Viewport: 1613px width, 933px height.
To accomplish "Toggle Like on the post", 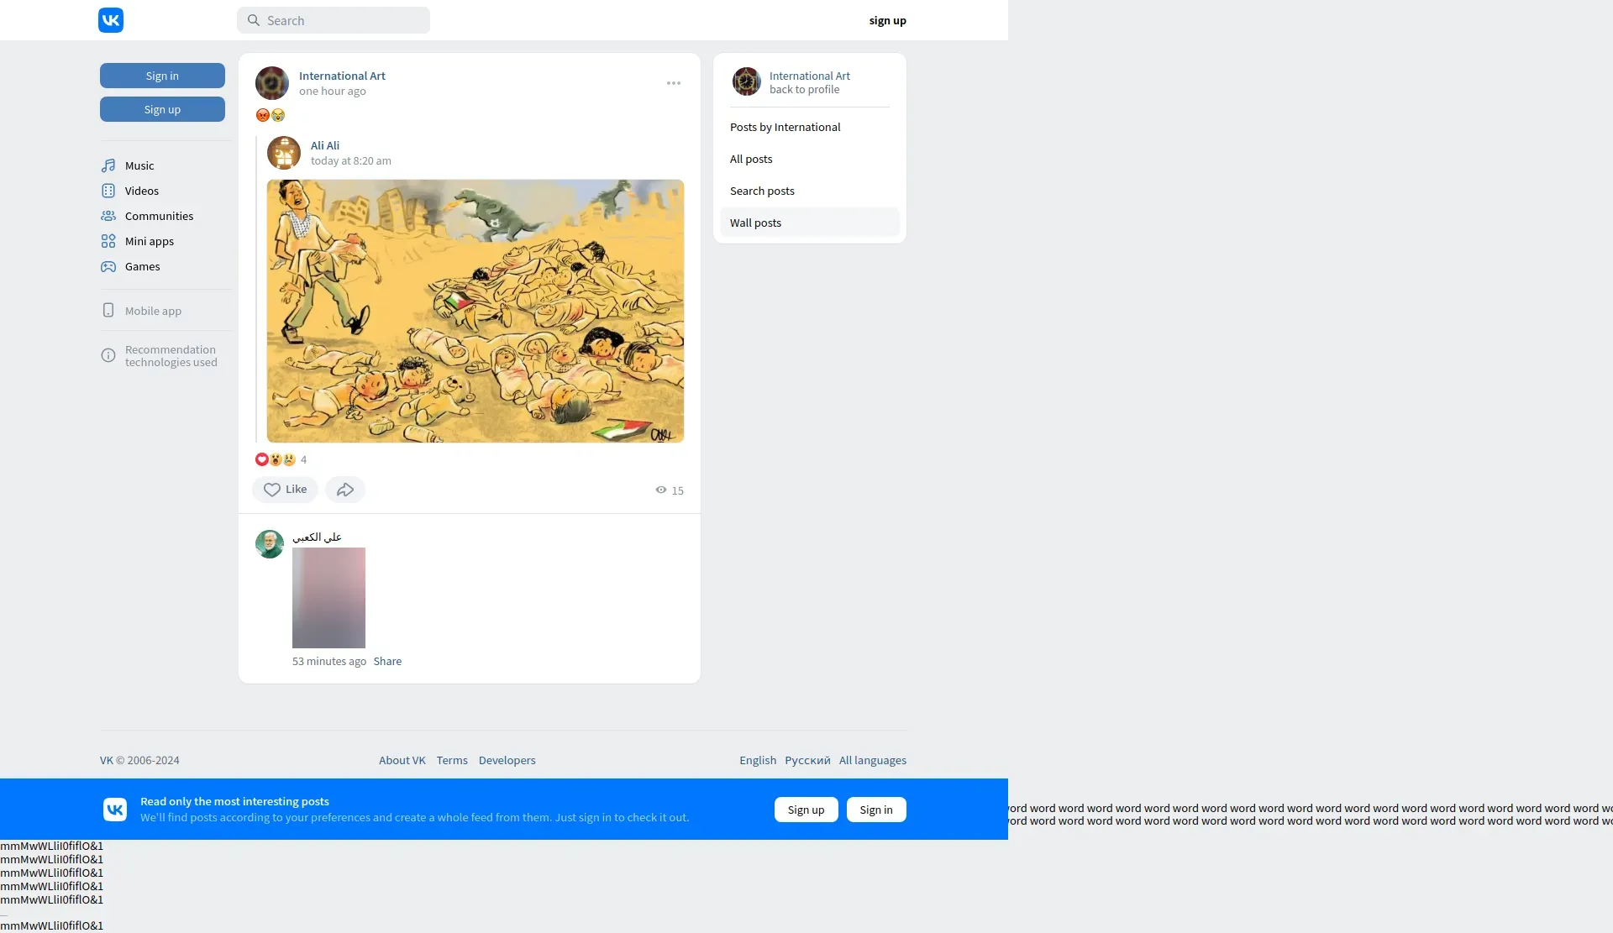I will (x=285, y=490).
